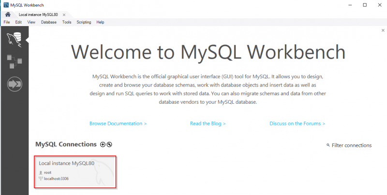Open the Database menu

pyautogui.click(x=48, y=22)
